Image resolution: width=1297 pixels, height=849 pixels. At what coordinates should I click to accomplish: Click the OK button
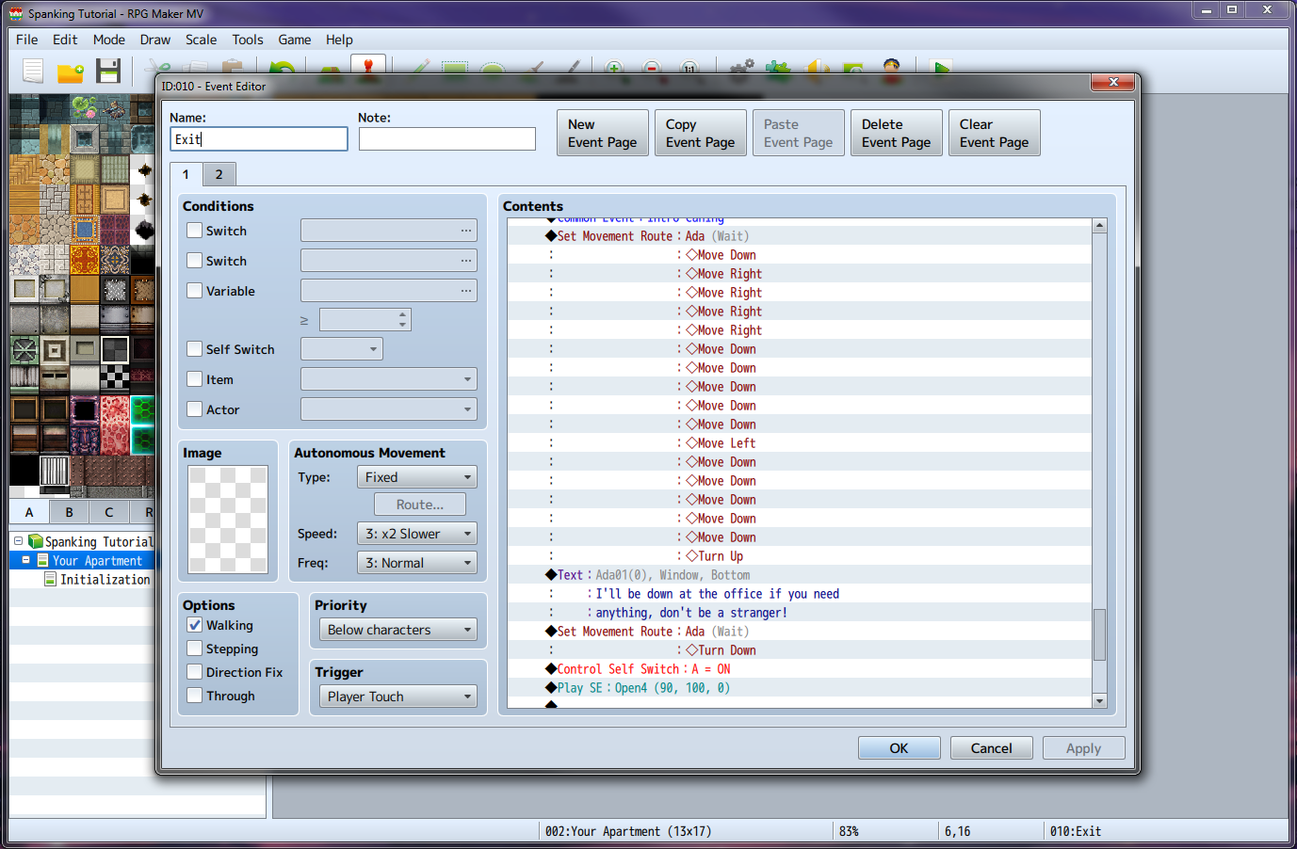point(900,748)
